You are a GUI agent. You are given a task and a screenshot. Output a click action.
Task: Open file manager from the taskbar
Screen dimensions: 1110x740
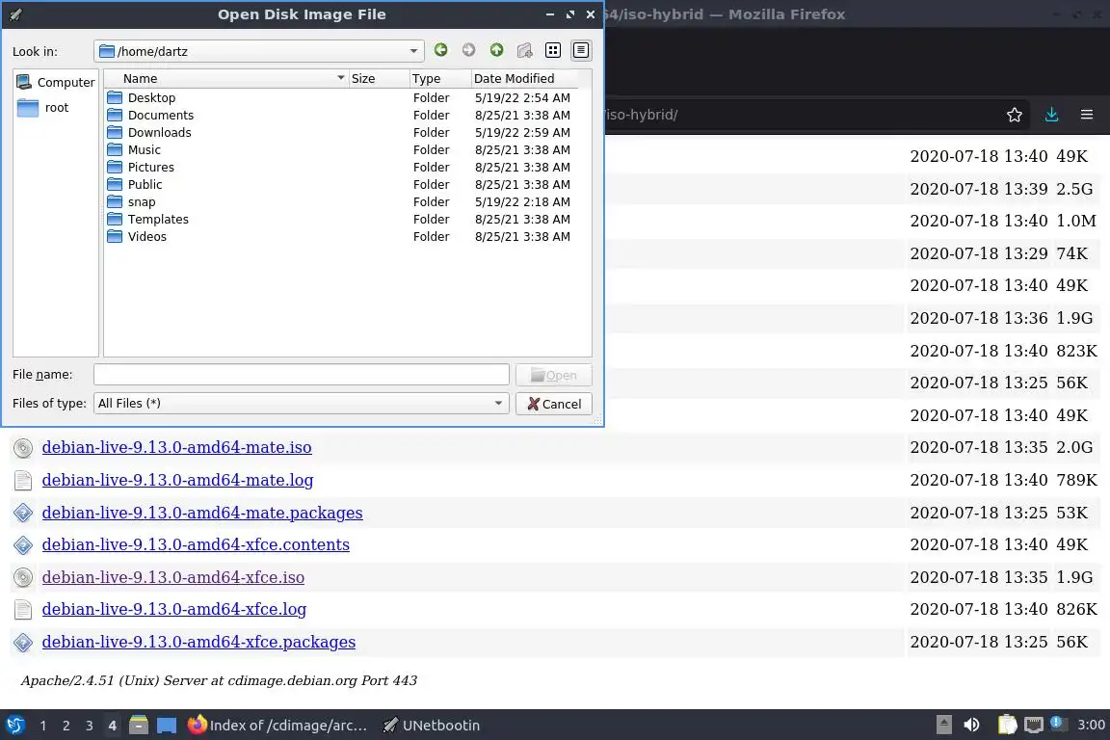[139, 726]
